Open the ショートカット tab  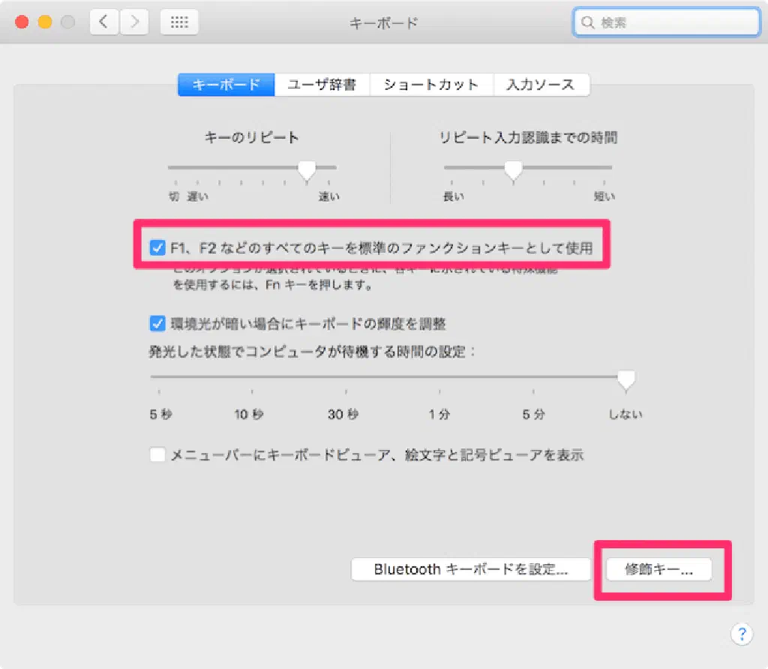coord(430,85)
